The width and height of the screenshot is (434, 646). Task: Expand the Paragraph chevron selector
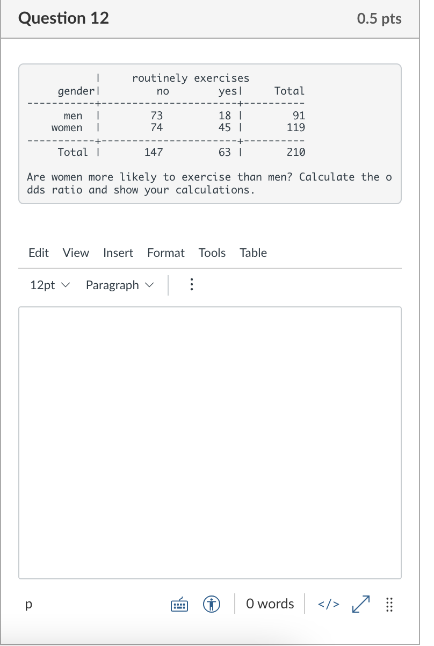coord(149,285)
